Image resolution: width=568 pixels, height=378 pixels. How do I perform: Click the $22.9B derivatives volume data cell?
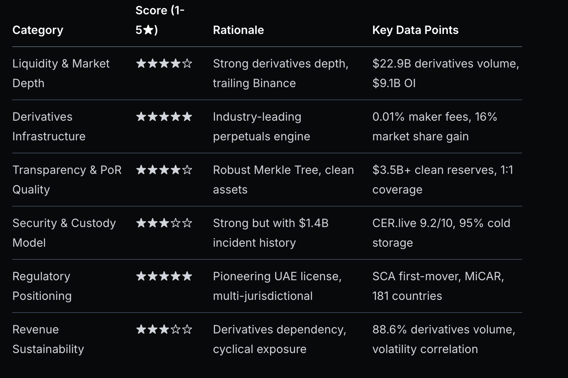445,73
